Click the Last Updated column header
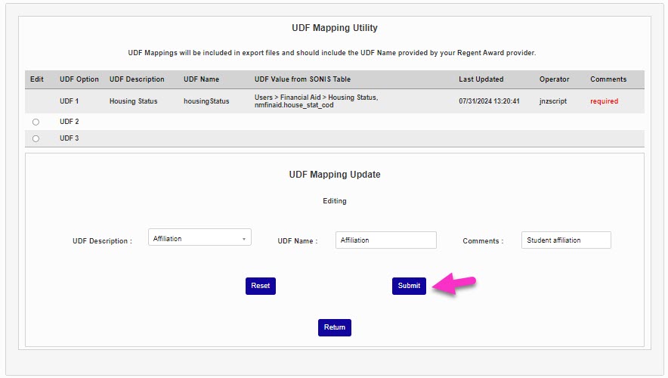The image size is (668, 378). click(x=481, y=79)
